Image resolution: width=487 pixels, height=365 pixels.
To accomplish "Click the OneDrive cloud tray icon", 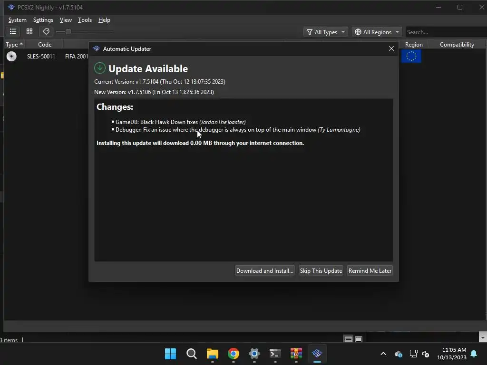I will pyautogui.click(x=399, y=354).
